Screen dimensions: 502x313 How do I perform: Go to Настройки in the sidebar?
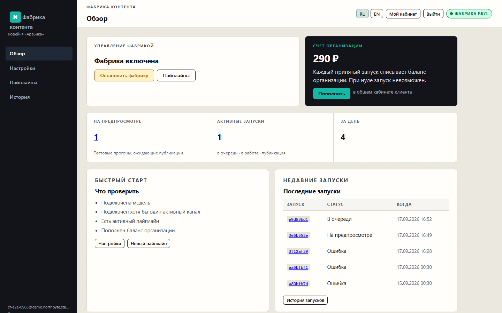39,68
